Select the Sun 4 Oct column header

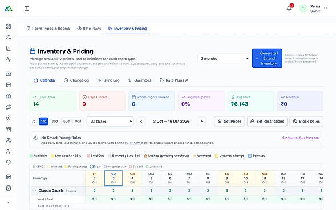pos(132,178)
